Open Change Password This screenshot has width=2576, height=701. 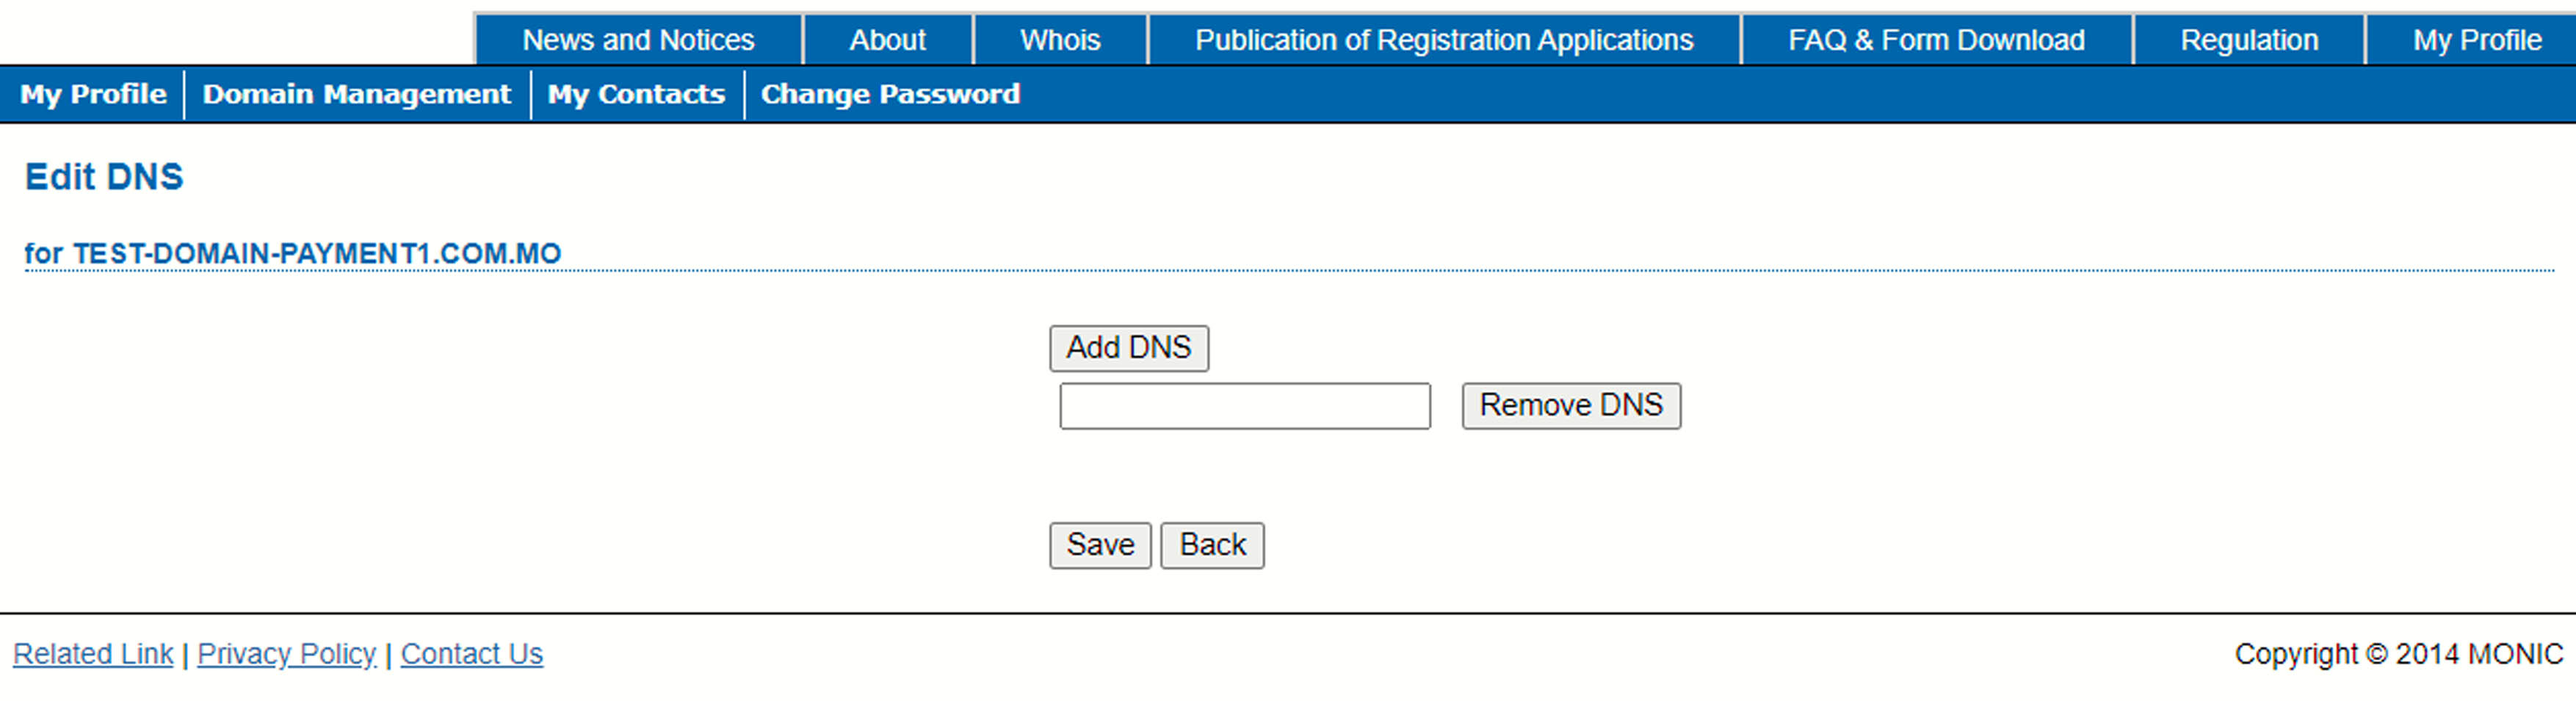pos(890,94)
